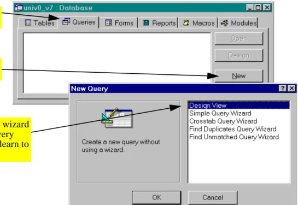The height and width of the screenshot is (205, 298).
Task: Switch to the Tables tab
Action: pyautogui.click(x=38, y=23)
